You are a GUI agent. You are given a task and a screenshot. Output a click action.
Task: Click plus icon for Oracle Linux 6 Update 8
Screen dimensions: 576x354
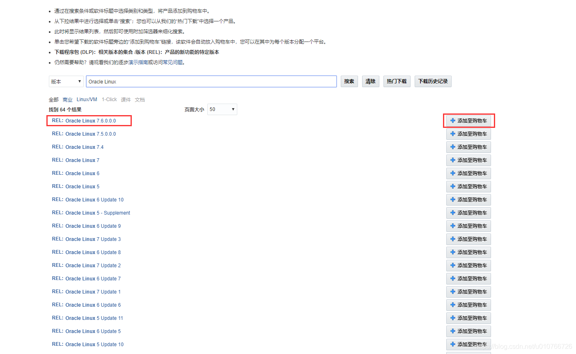click(453, 252)
